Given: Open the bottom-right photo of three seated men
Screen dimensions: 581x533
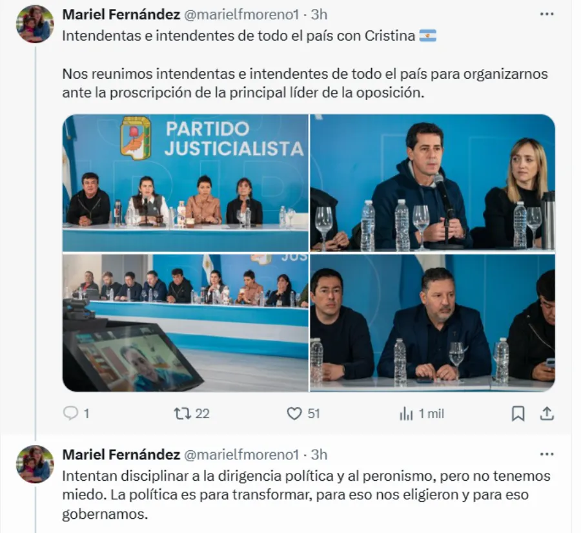Looking at the screenshot, I should [433, 322].
